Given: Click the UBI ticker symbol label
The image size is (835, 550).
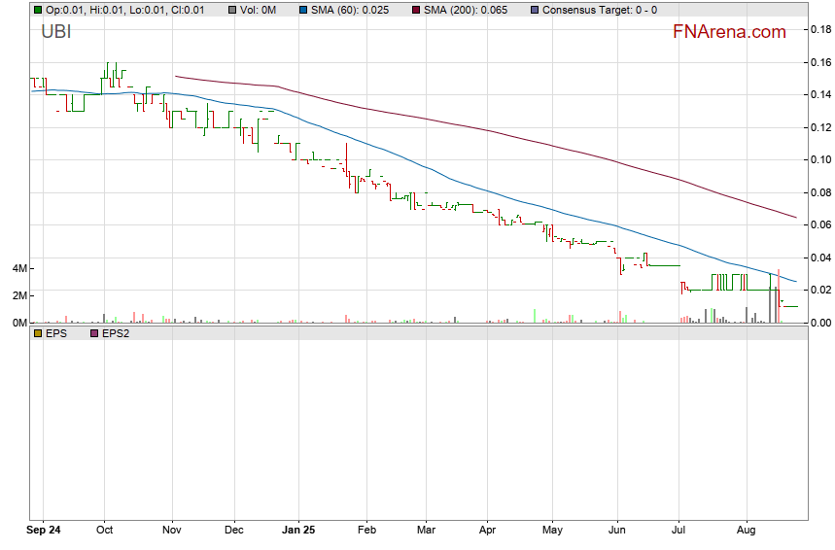Looking at the screenshot, I should pyautogui.click(x=56, y=31).
